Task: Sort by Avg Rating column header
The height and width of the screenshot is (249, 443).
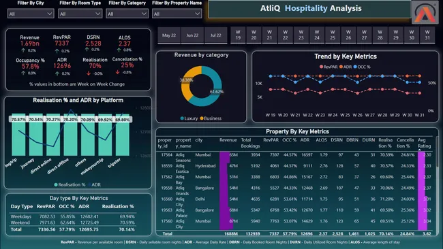Action: (x=424, y=143)
